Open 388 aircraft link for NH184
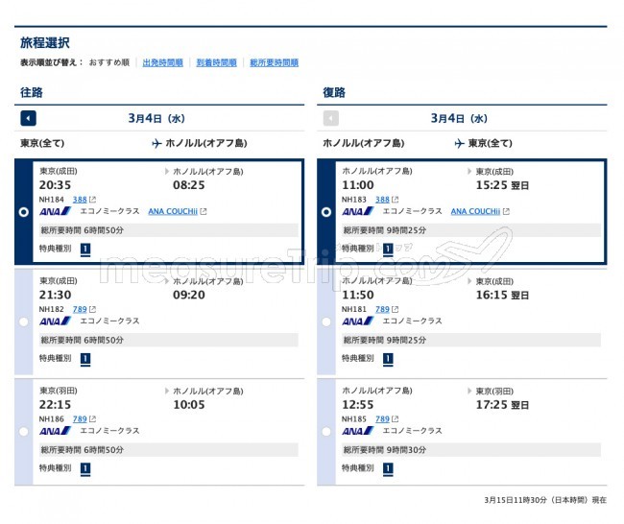The width and height of the screenshot is (624, 524). tap(80, 200)
